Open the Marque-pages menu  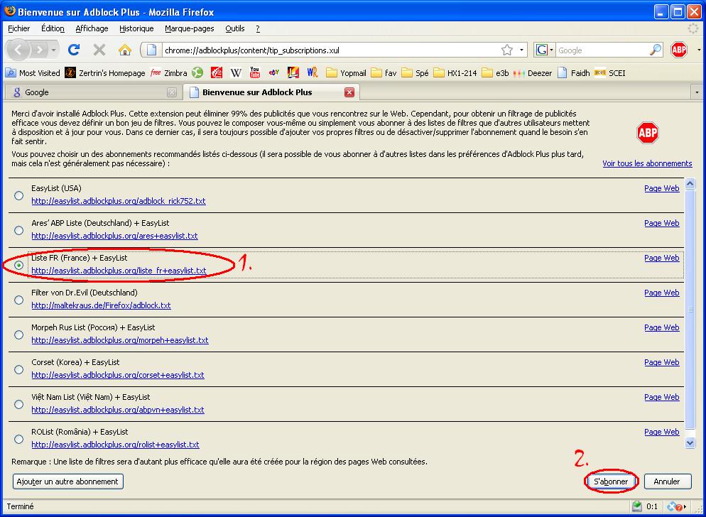pyautogui.click(x=190, y=28)
